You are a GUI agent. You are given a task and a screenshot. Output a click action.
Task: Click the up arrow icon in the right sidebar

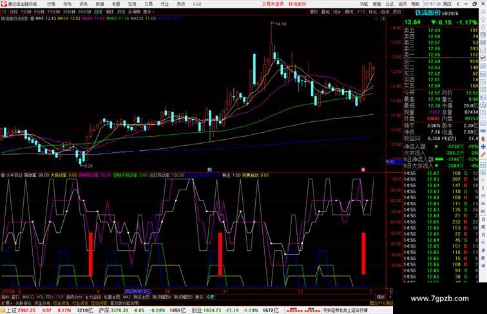483,19
